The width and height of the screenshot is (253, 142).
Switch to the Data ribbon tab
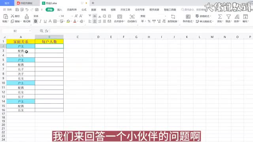94,9
